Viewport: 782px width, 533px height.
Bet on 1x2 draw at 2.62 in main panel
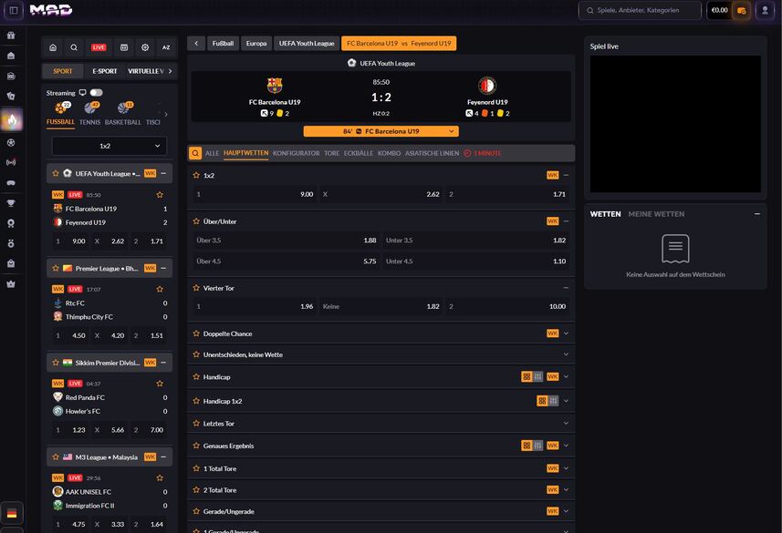pos(381,194)
